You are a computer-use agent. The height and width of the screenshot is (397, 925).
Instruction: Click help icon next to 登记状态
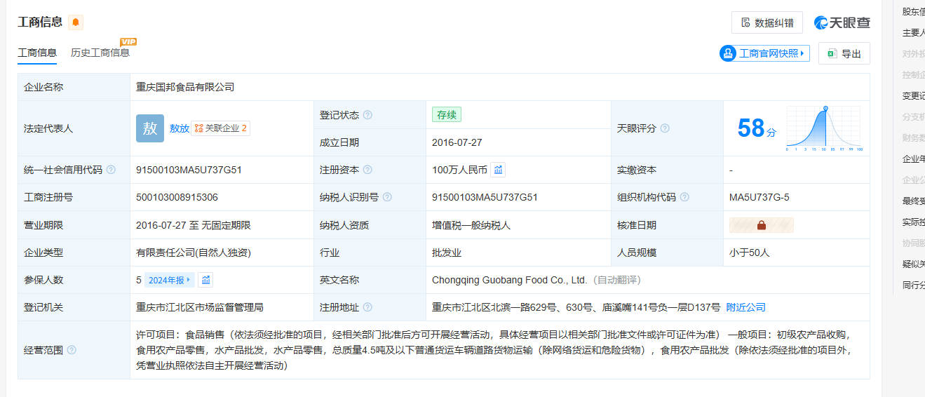pyautogui.click(x=367, y=115)
